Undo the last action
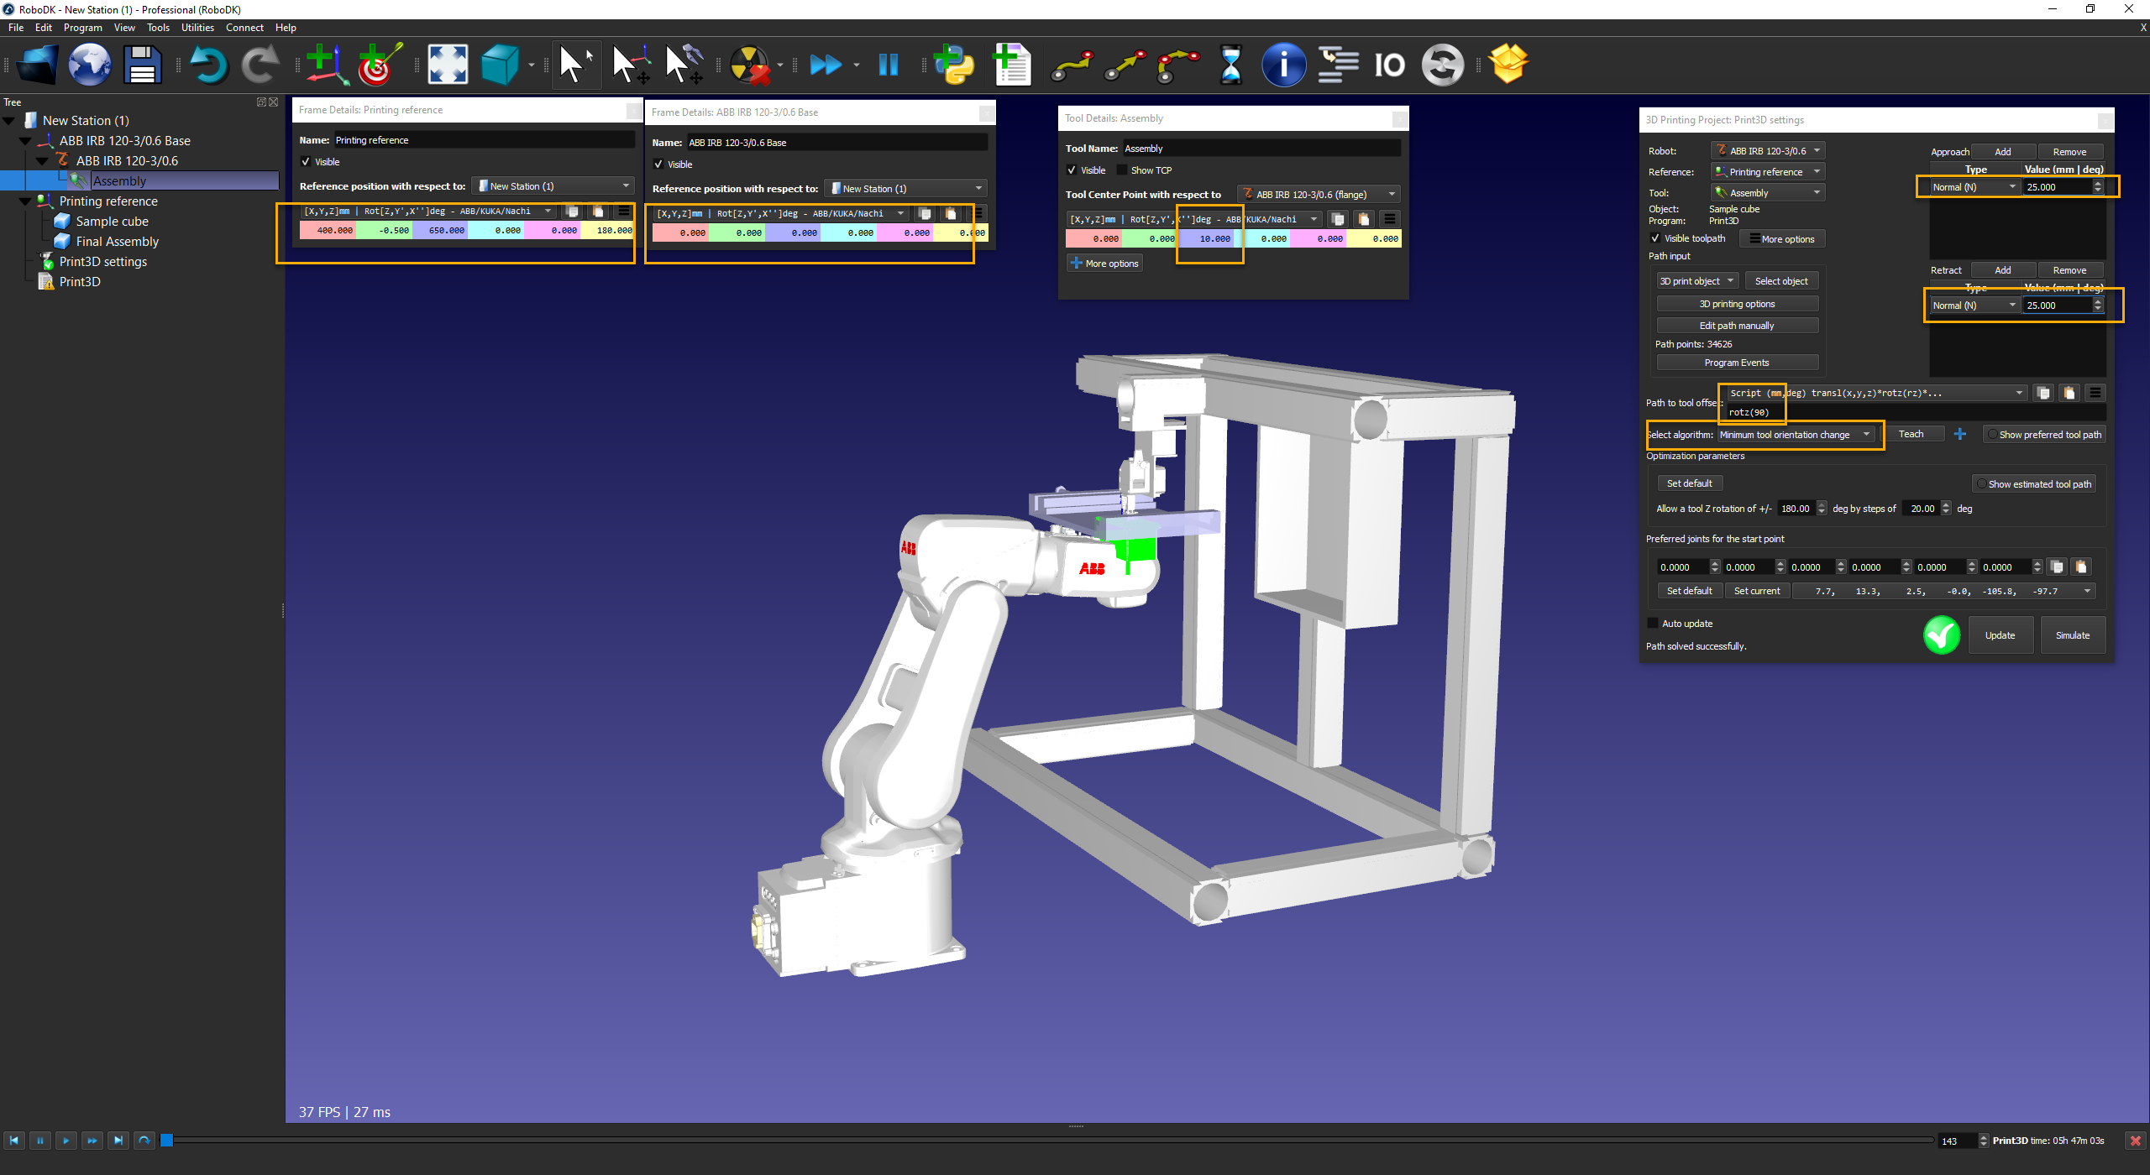 [x=207, y=65]
